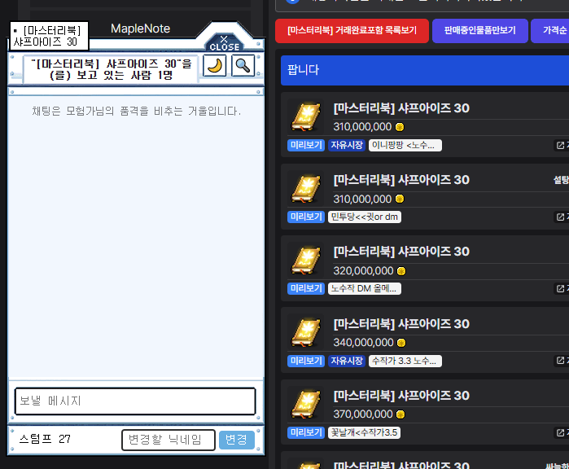Click 미리보기 on the 민투당 listing
Image resolution: width=569 pixels, height=469 pixels.
coord(306,217)
